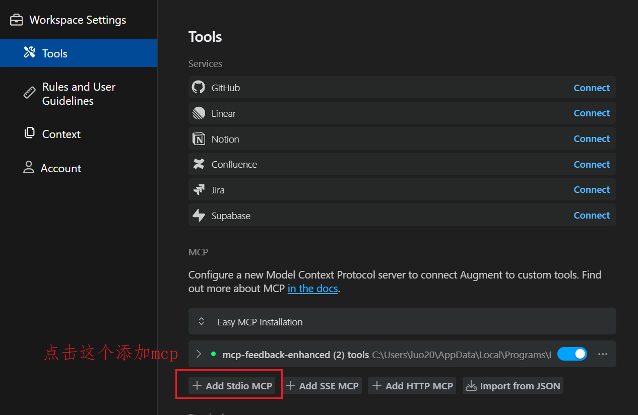Click Import from JSON button
Image resolution: width=638 pixels, height=415 pixels.
(513, 386)
